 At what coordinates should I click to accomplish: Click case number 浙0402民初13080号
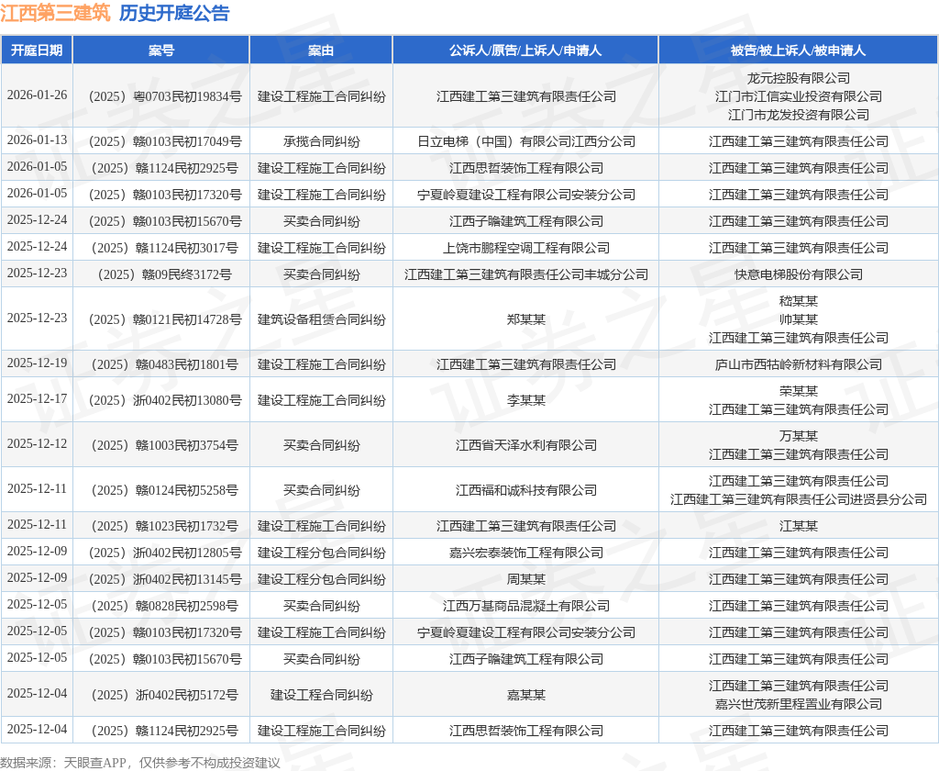[165, 400]
